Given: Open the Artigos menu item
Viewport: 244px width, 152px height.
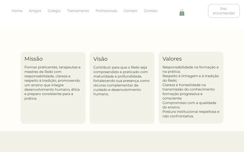Looking at the screenshot, I should (x=35, y=11).
